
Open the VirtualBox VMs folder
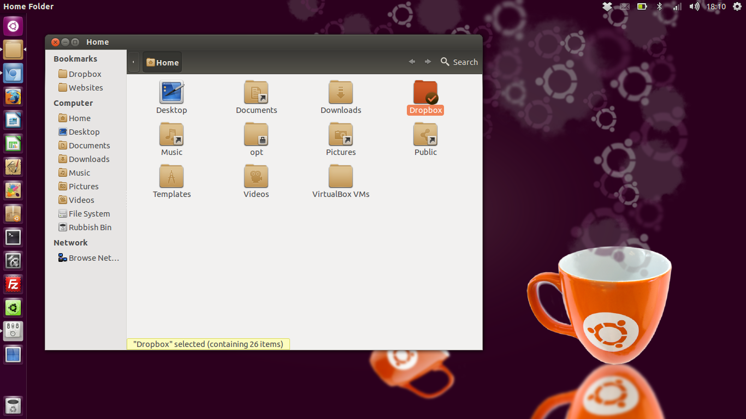(341, 177)
